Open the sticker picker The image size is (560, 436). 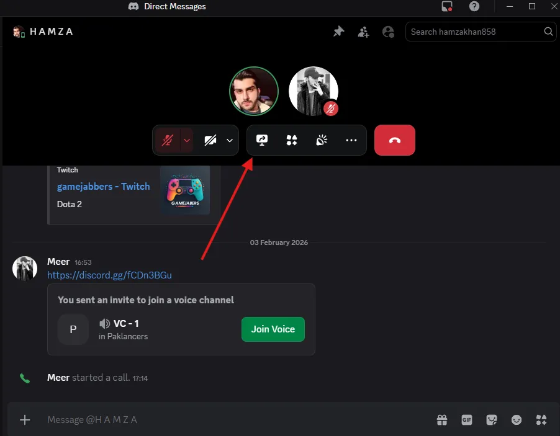[492, 420]
